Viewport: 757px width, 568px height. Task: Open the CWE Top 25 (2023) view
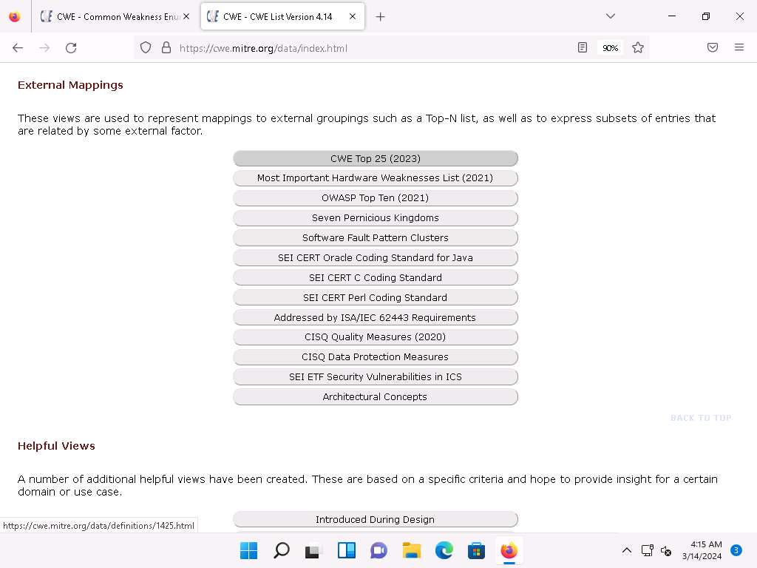tap(375, 158)
